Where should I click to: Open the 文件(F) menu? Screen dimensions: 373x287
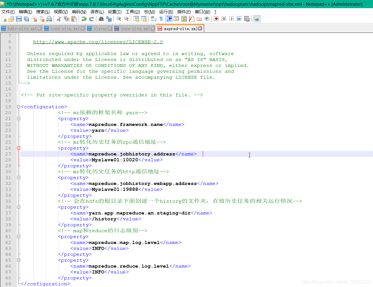[8, 12]
